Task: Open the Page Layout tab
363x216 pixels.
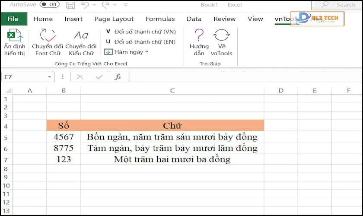Action: pos(114,19)
